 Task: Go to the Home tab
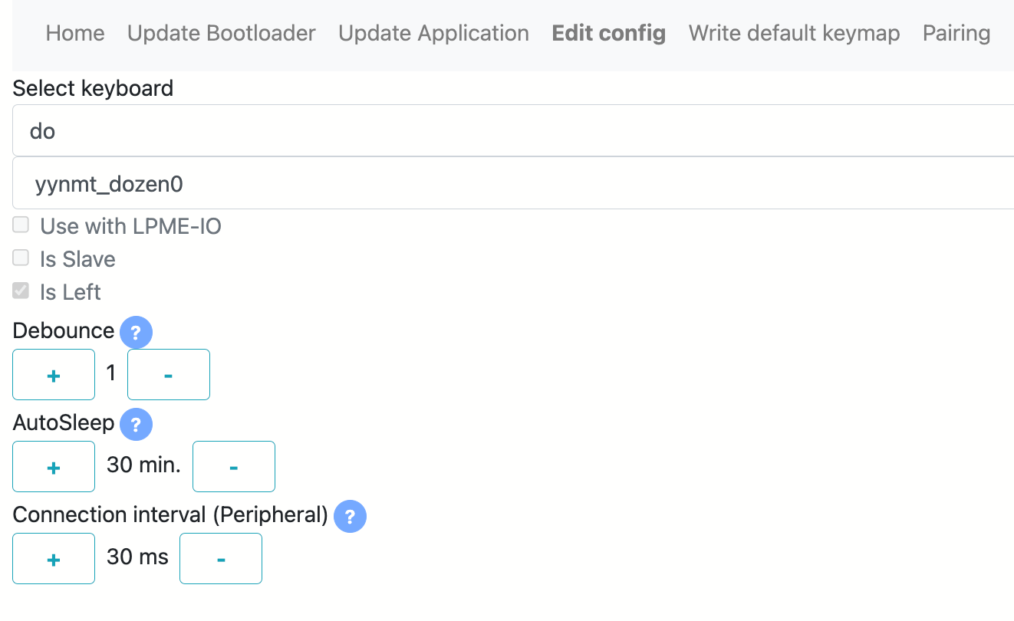click(75, 33)
